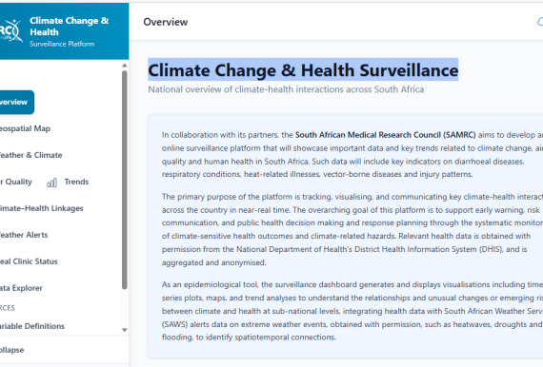Go to Weather & Climate section
The width and height of the screenshot is (543, 367).
(x=30, y=155)
